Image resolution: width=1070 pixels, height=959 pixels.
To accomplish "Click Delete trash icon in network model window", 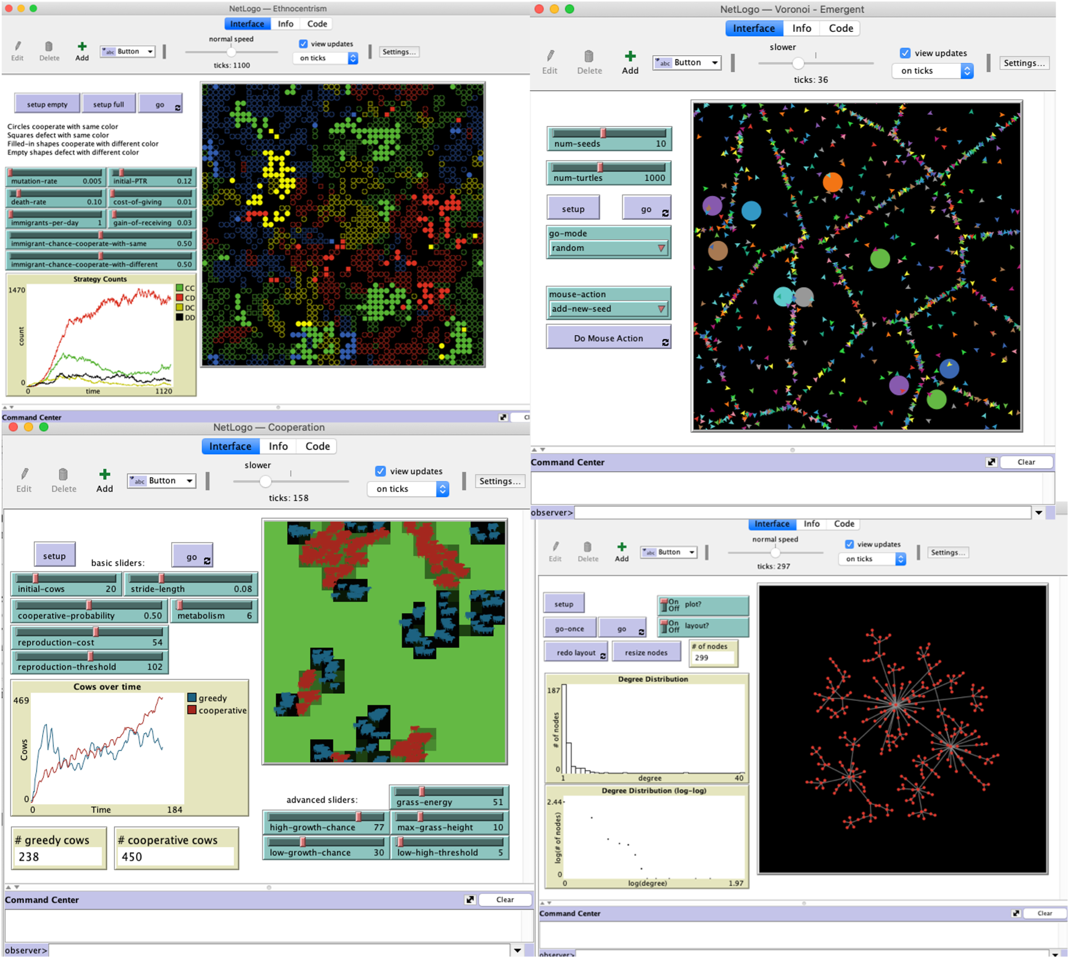I will (588, 547).
